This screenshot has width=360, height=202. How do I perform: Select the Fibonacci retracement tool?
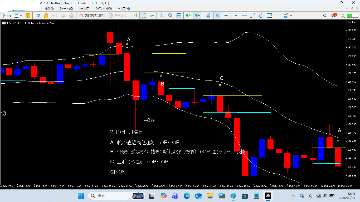tap(270, 16)
